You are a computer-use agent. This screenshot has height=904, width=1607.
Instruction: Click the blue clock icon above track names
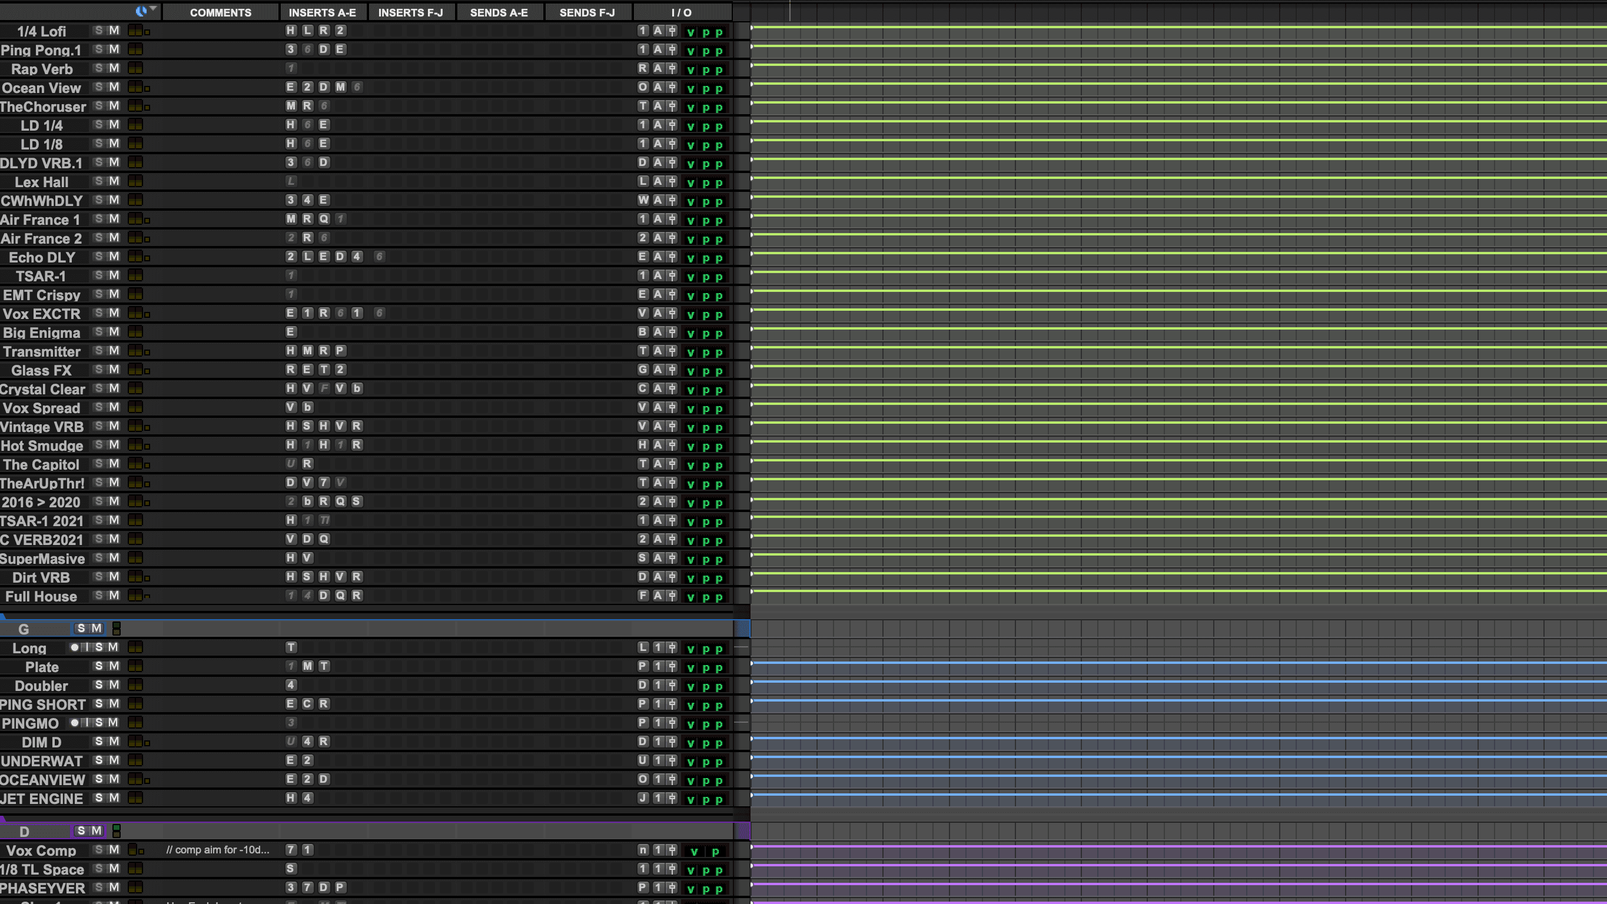click(141, 11)
